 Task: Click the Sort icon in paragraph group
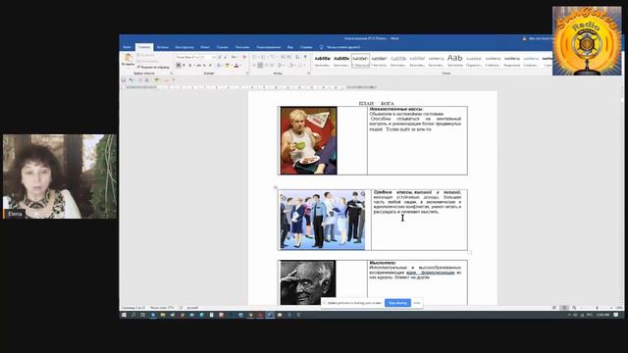tap(296, 57)
